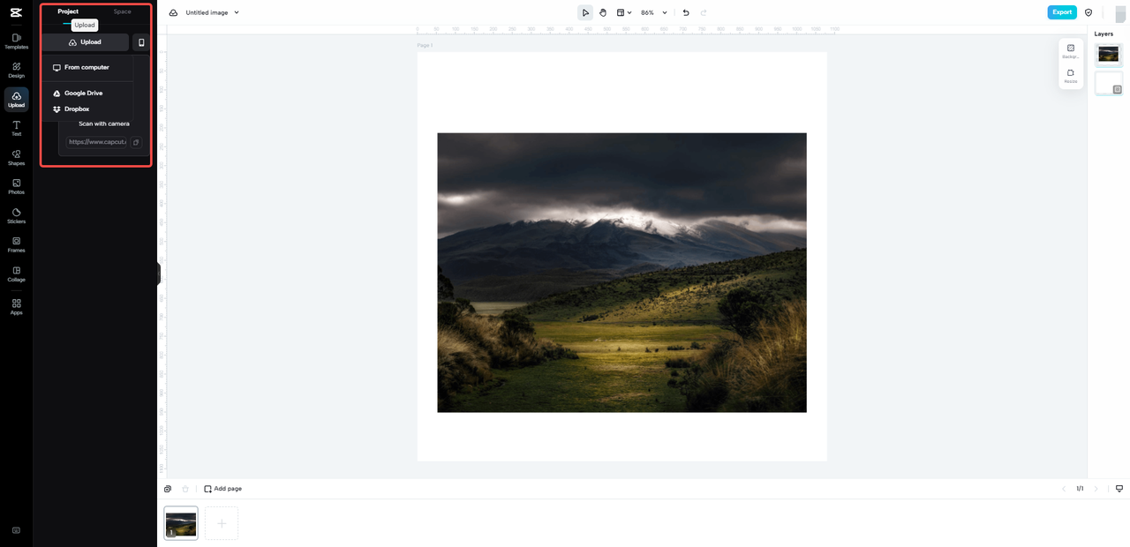The width and height of the screenshot is (1130, 547).
Task: Click the presentation view icon at bottom right
Action: coord(1119,489)
